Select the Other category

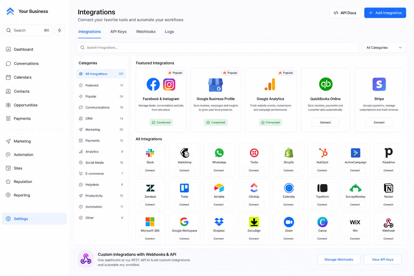tap(101, 218)
